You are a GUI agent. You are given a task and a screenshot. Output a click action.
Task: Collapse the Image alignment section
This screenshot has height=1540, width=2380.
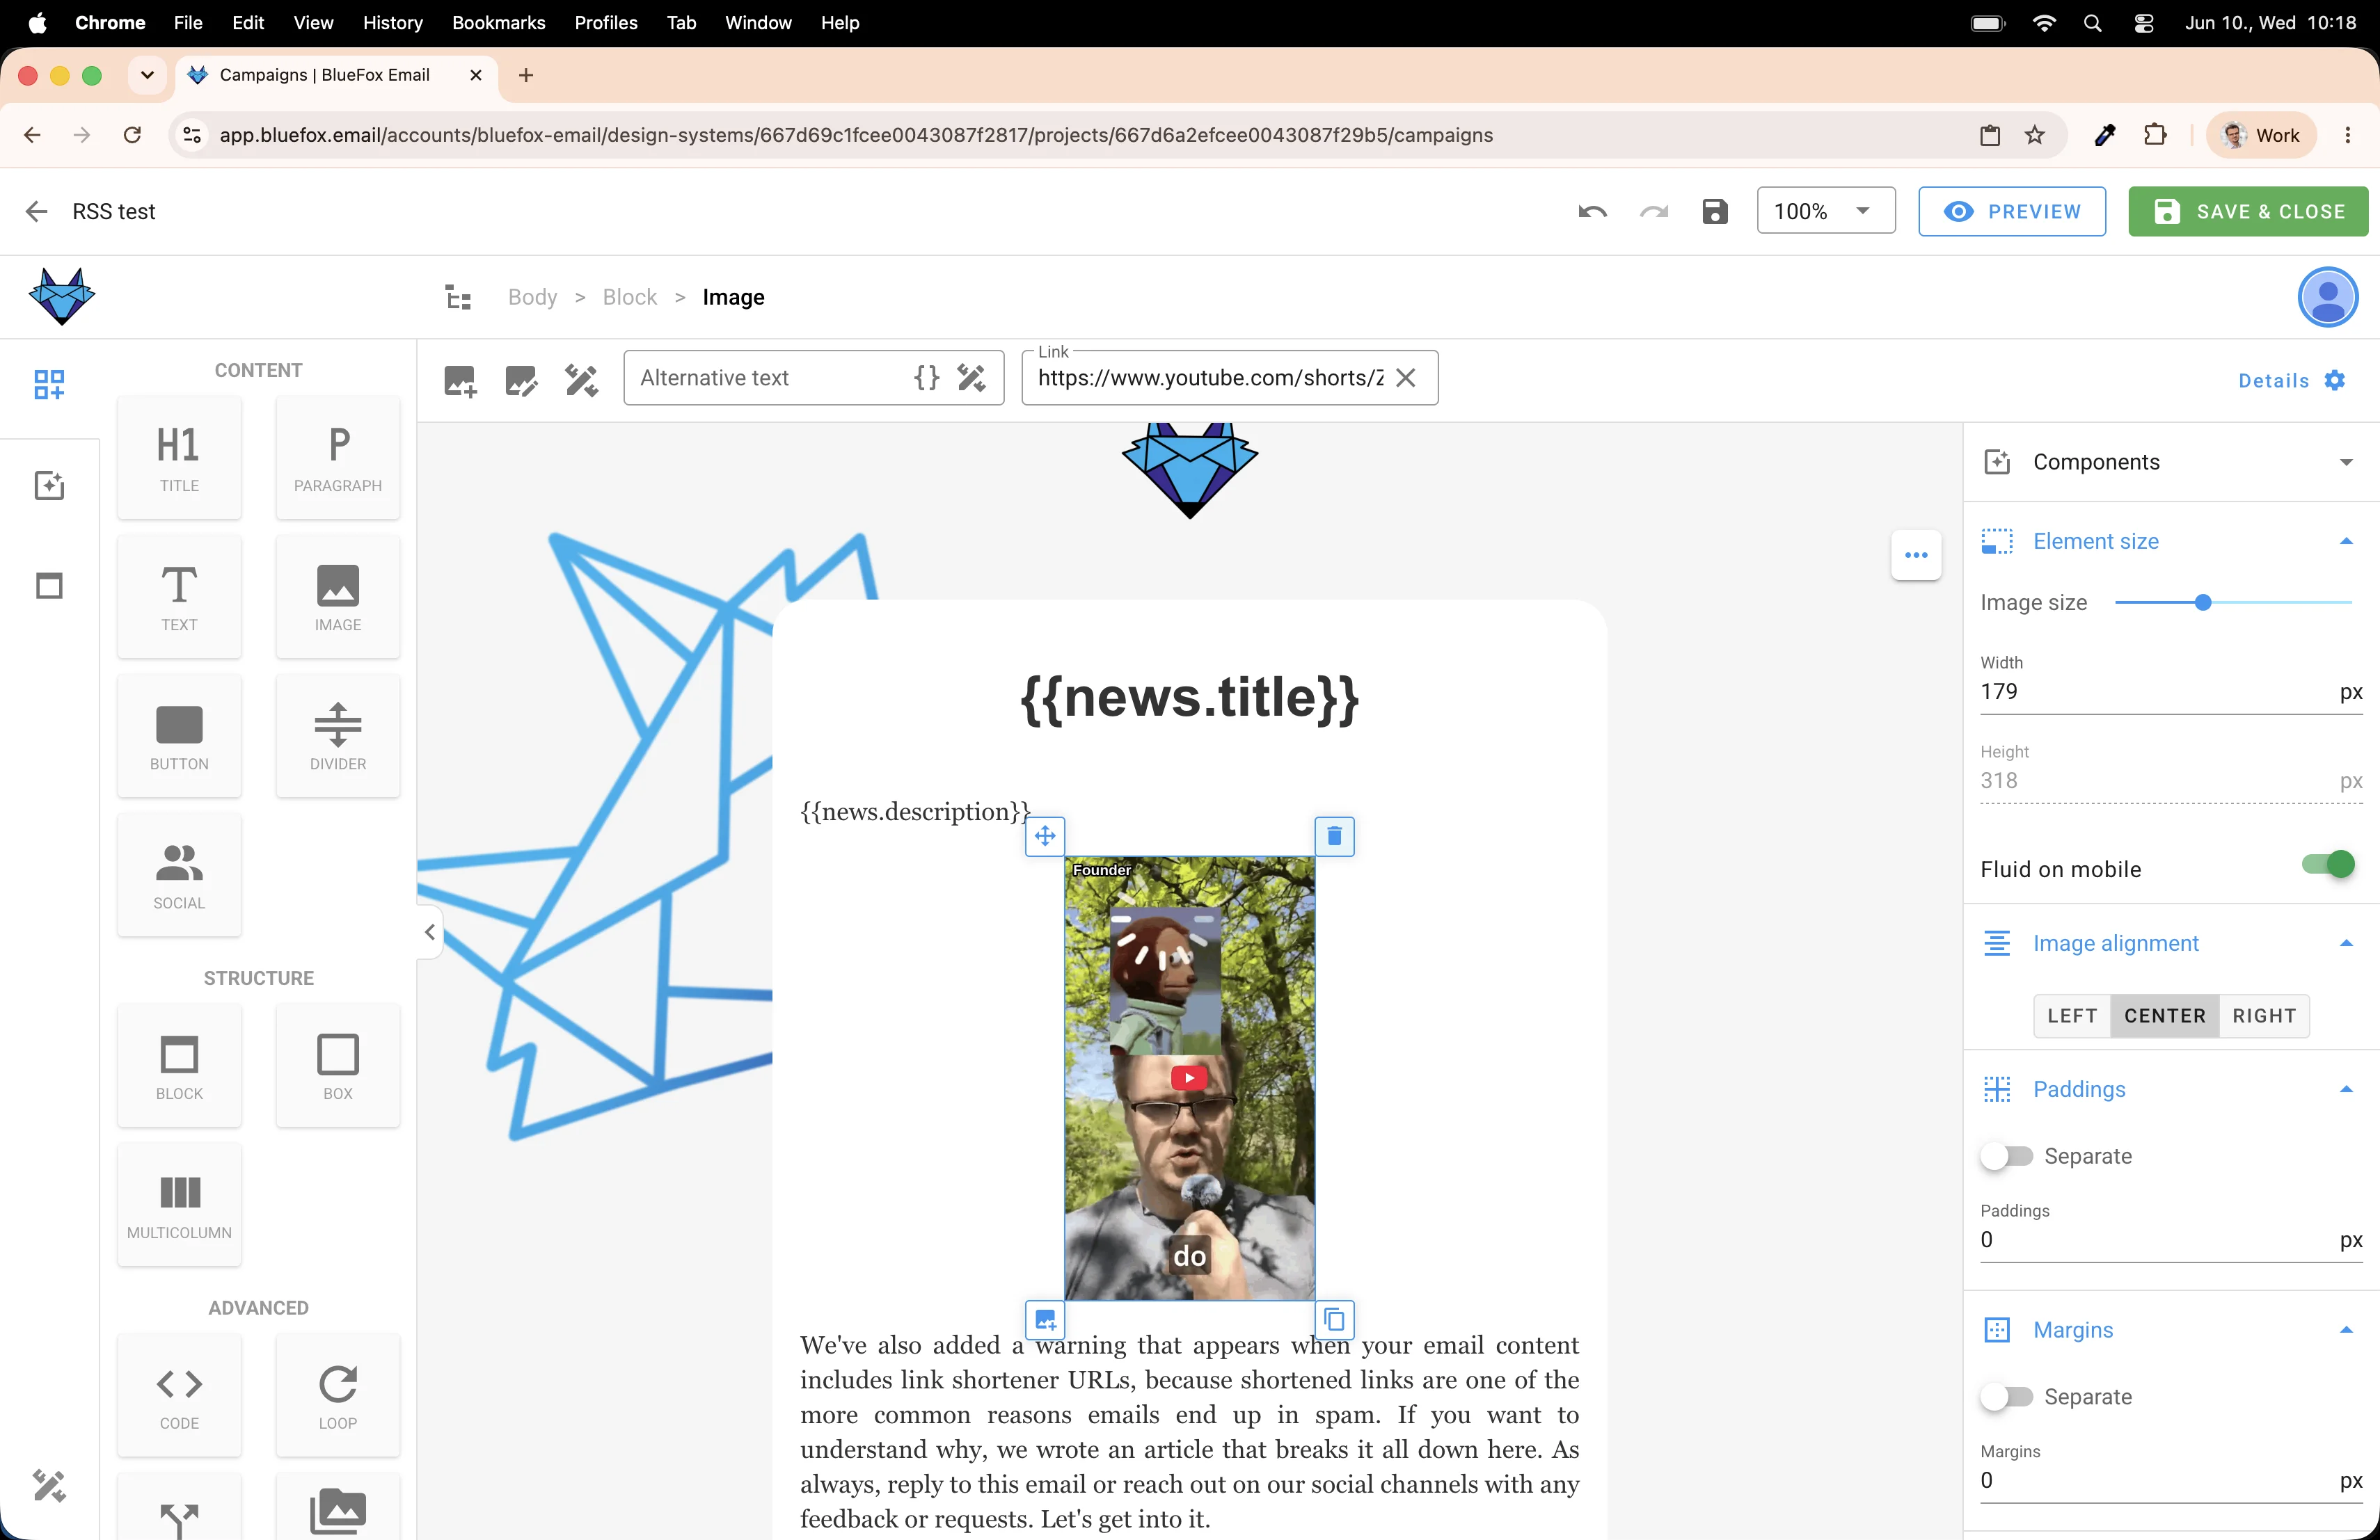pos(2345,943)
